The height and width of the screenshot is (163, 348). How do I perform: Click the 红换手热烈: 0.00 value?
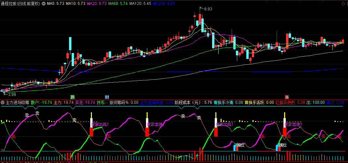[x=290, y=102]
